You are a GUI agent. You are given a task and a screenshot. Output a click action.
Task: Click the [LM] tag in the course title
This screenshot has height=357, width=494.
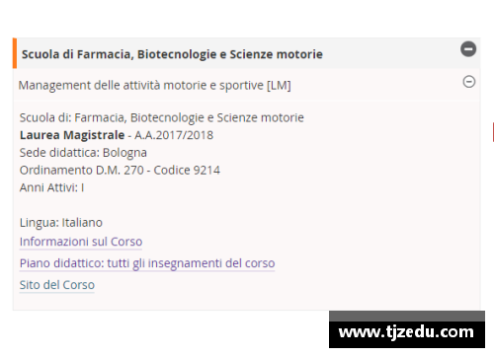(x=279, y=85)
